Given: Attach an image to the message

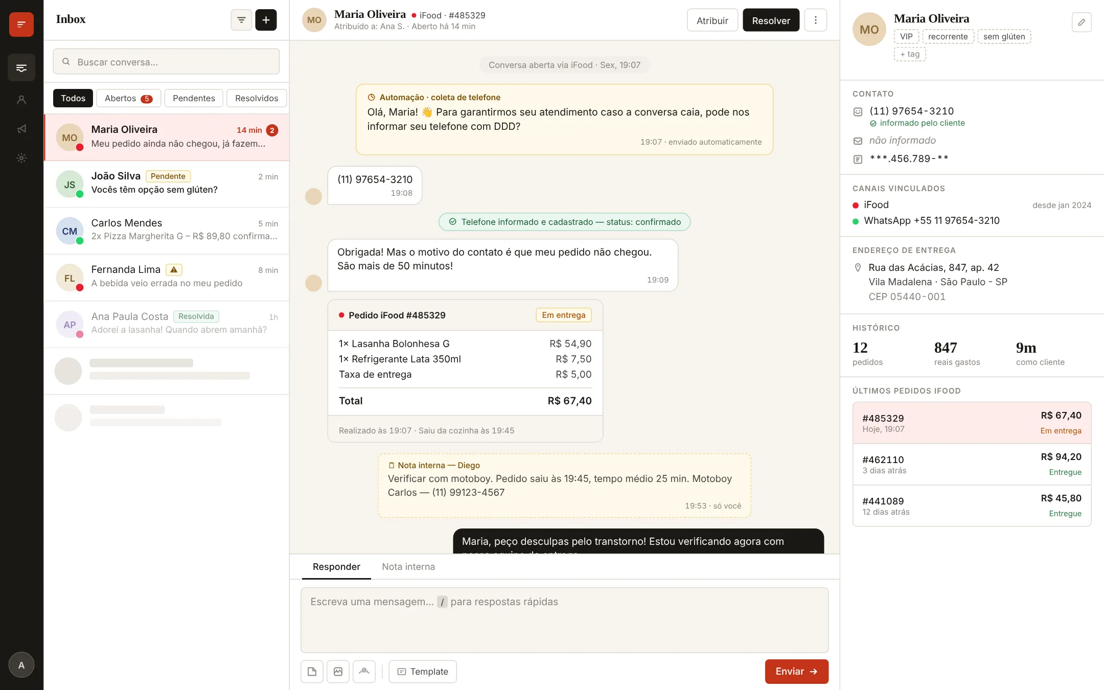Looking at the screenshot, I should click(x=338, y=672).
